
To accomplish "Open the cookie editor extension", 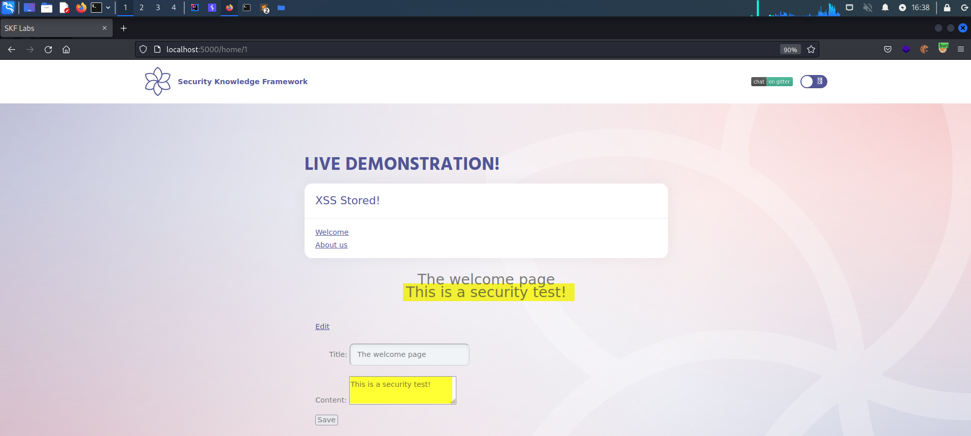I will (924, 49).
